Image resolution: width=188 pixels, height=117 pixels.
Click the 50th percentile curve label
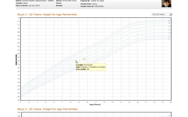(169, 30)
